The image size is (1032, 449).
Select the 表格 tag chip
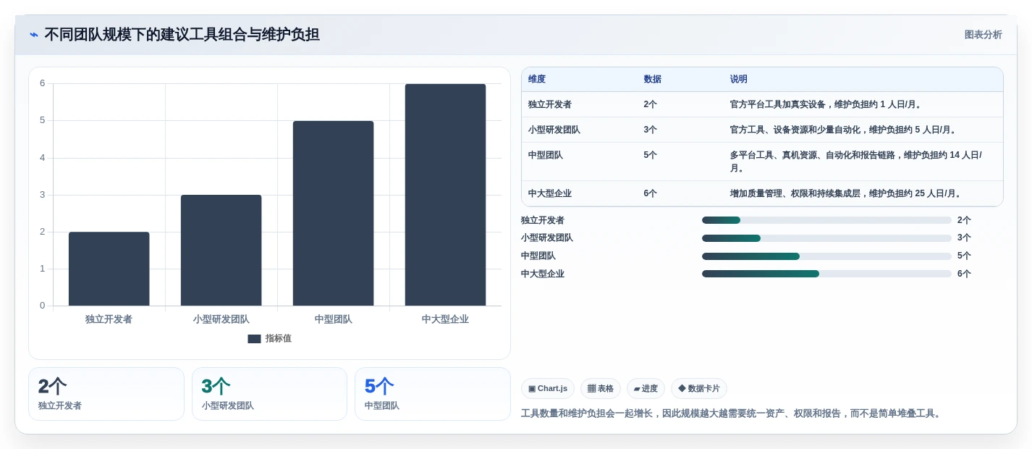(601, 389)
